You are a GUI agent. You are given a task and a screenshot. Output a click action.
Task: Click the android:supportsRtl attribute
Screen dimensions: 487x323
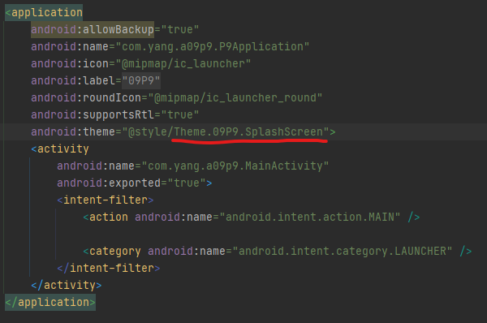93,115
